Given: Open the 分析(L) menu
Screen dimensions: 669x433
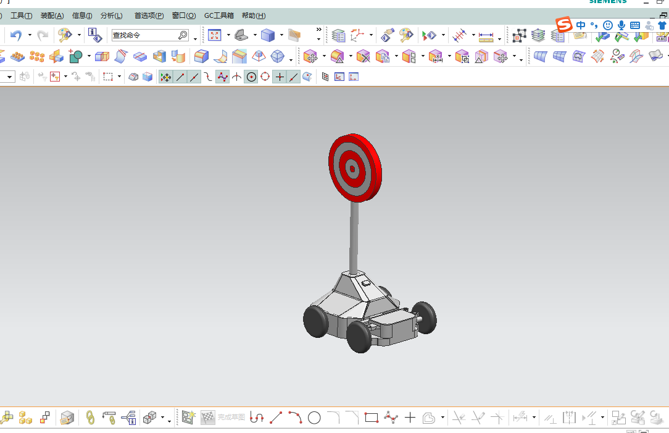Looking at the screenshot, I should point(111,16).
